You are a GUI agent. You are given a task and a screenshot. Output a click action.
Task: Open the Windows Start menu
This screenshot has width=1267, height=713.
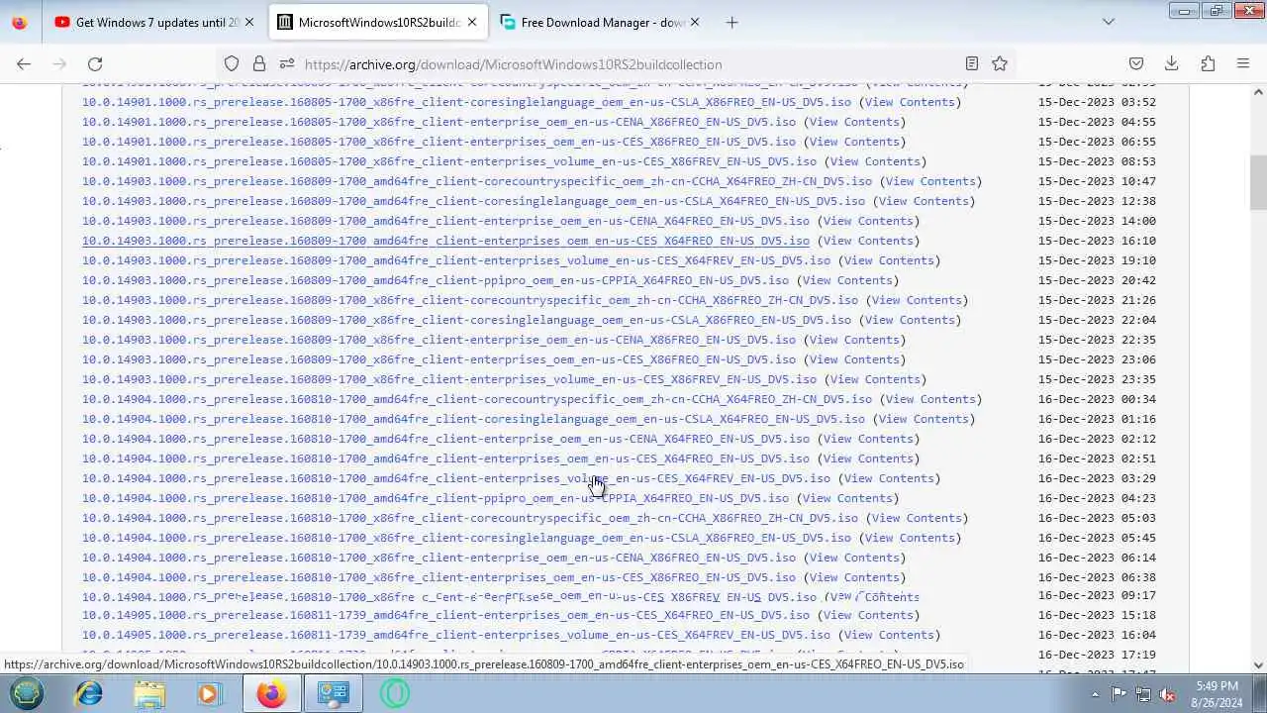[27, 693]
